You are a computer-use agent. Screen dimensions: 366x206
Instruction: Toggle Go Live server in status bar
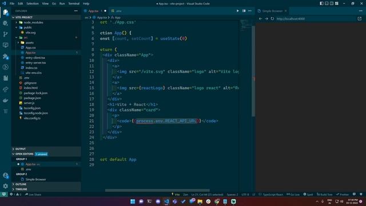[293, 195]
